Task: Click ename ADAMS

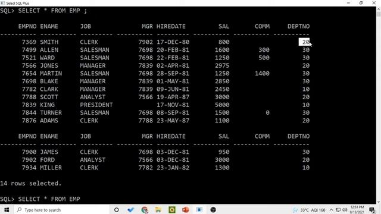Action: (49, 121)
